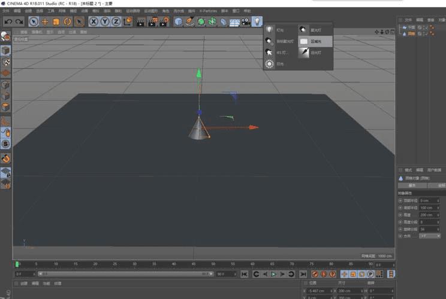The height and width of the screenshot is (299, 446).
Task: Select the Rotate tool icon
Action: click(x=68, y=22)
